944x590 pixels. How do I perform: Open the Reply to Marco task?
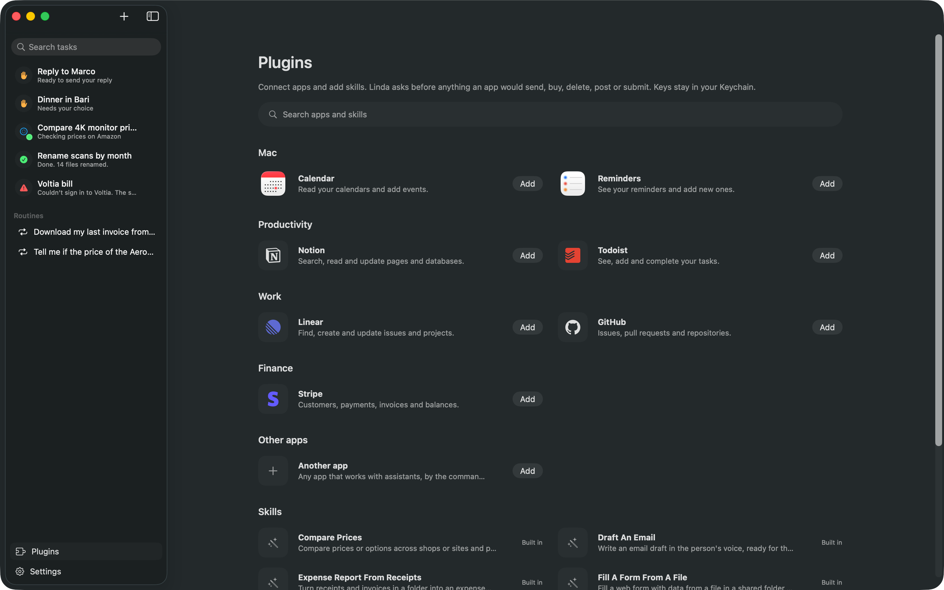tap(86, 75)
